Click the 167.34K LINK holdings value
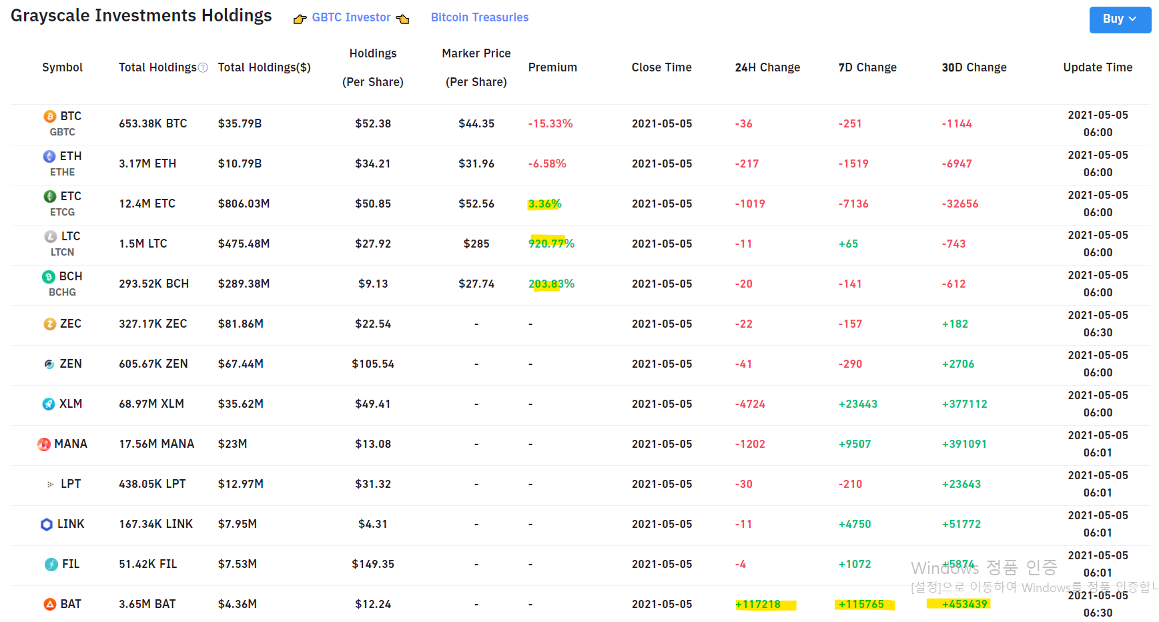This screenshot has width=1159, height=622. [155, 524]
